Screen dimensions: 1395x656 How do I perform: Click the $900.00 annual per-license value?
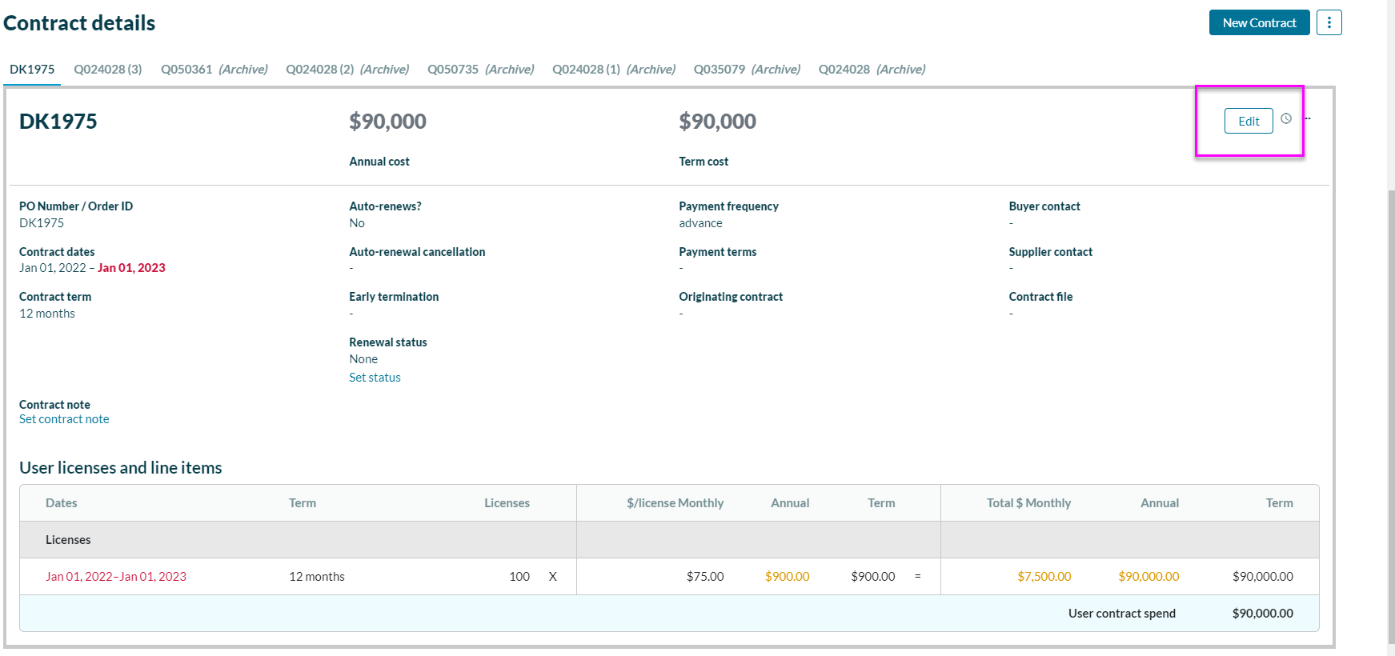tap(787, 577)
